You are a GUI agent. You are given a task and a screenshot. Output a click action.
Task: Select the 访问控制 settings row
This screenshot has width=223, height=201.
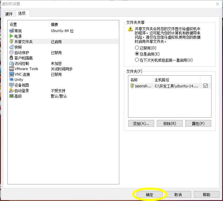(x=64, y=63)
